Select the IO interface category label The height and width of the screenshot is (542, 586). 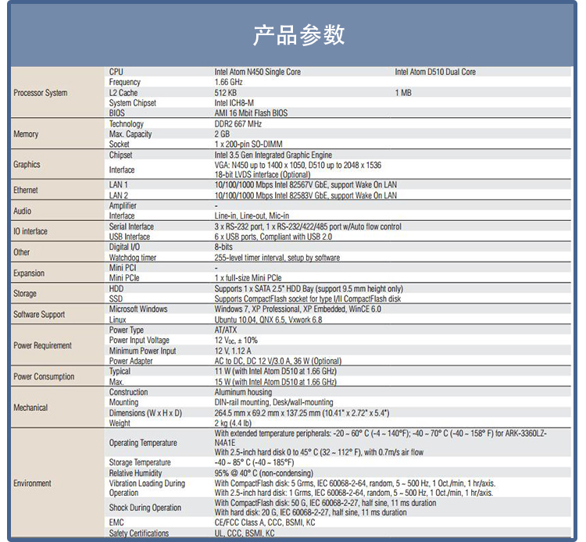coord(30,232)
